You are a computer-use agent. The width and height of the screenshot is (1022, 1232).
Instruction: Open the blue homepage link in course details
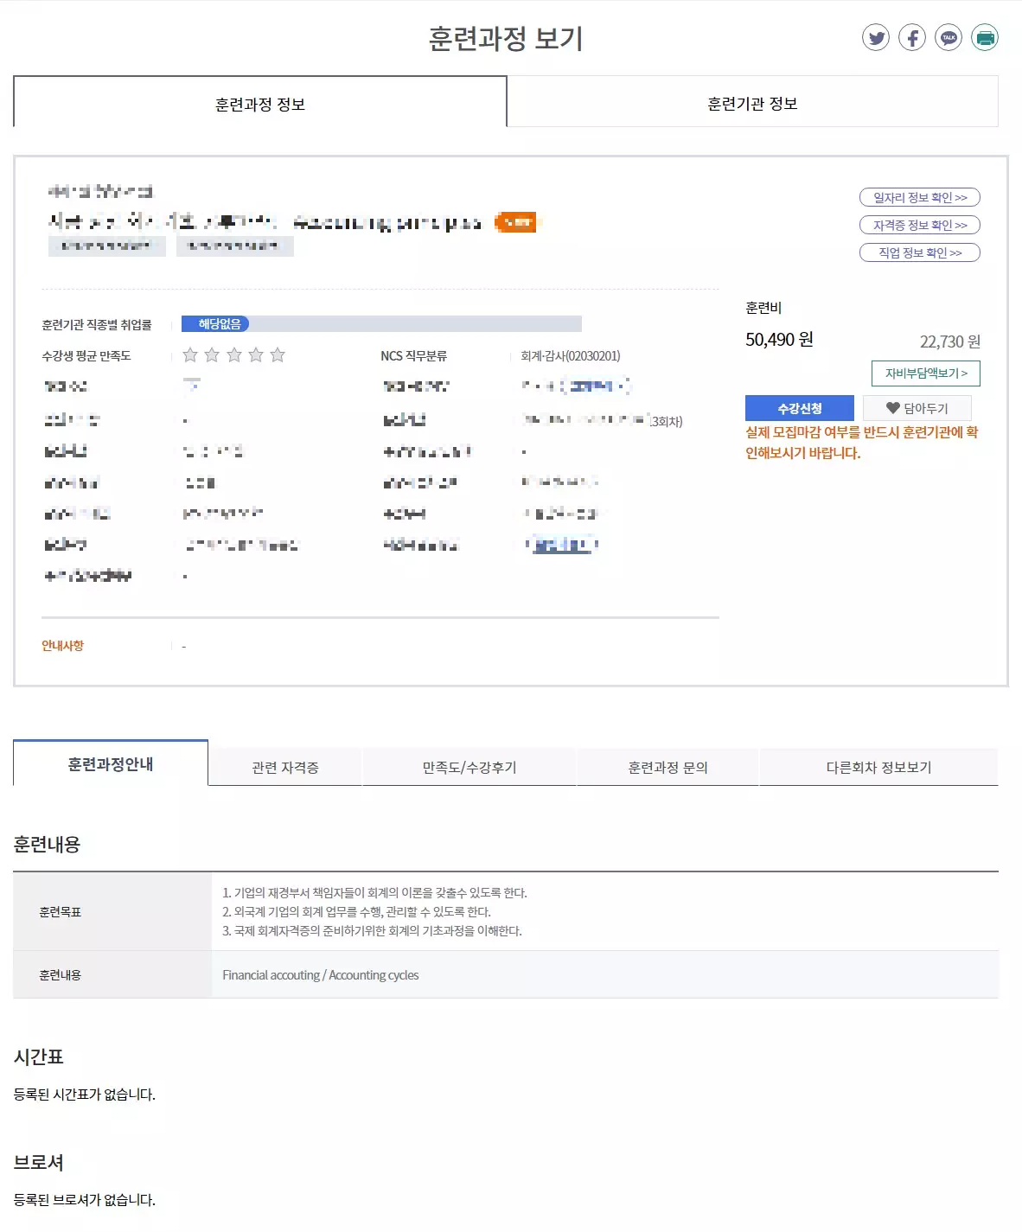point(563,545)
